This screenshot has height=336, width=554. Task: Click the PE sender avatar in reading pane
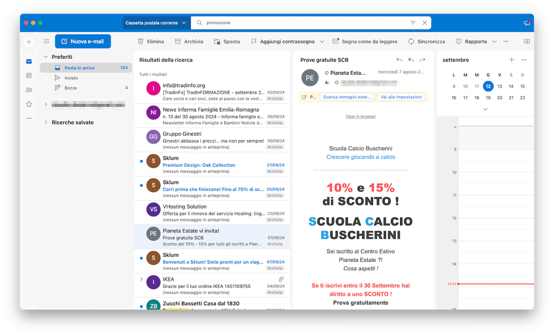pyautogui.click(x=310, y=78)
